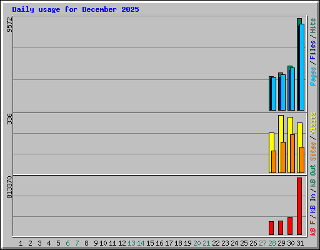Click day 10 on the x-axis

pos(103,243)
